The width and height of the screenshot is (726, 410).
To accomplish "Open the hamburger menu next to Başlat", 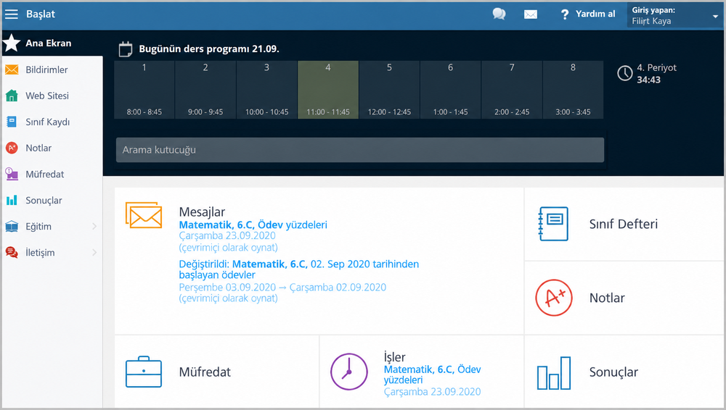I will (x=11, y=14).
